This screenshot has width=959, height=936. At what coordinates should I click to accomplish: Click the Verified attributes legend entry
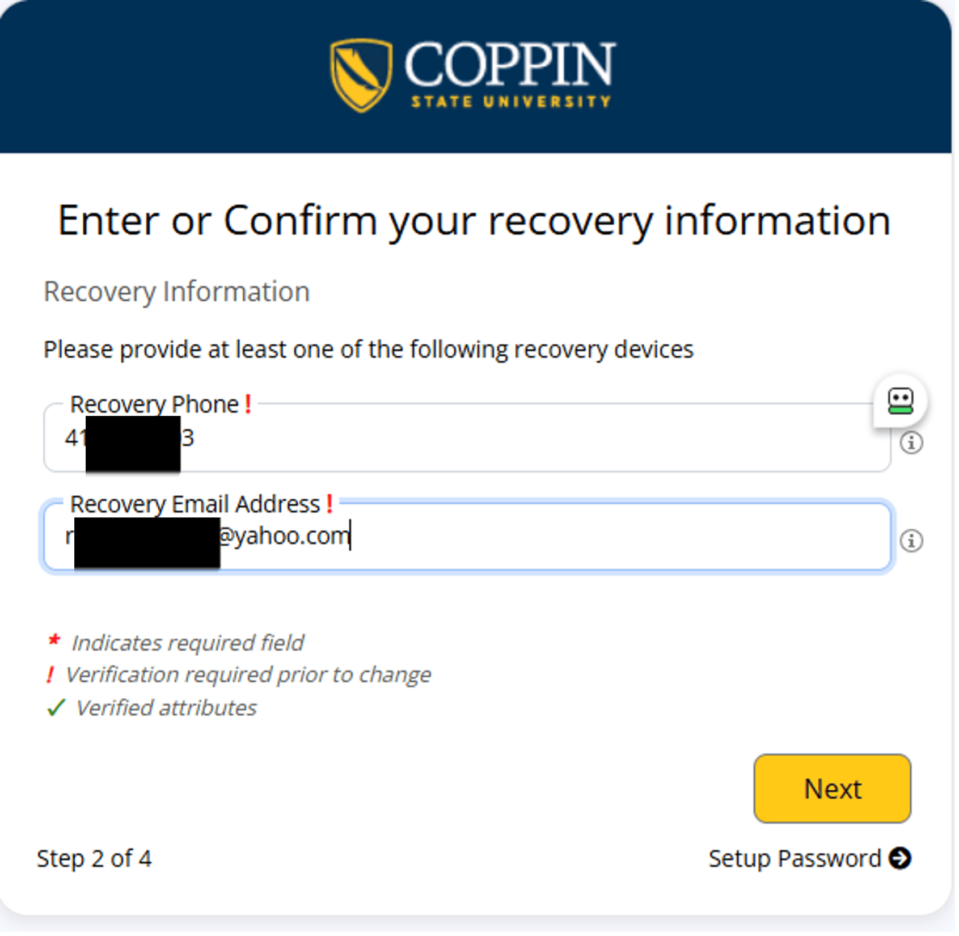tap(166, 707)
